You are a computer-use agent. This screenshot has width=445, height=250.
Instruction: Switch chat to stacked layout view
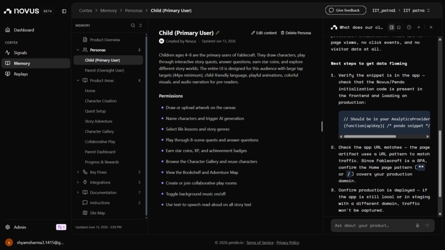399,27
